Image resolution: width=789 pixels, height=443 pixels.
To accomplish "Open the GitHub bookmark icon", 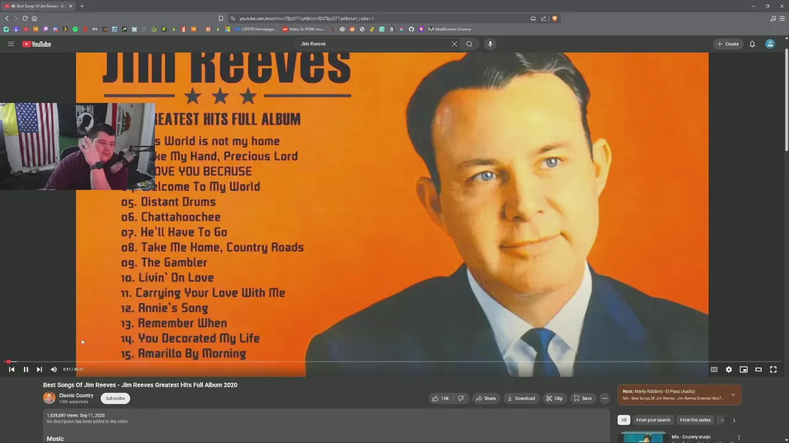I will click(x=411, y=29).
